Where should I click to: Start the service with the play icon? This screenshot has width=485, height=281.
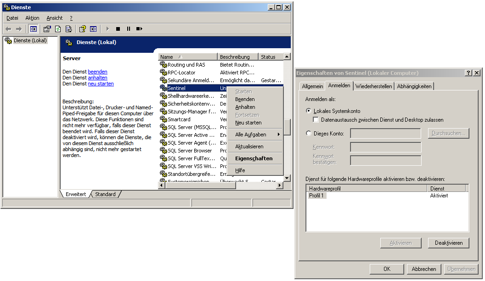pyautogui.click(x=107, y=29)
